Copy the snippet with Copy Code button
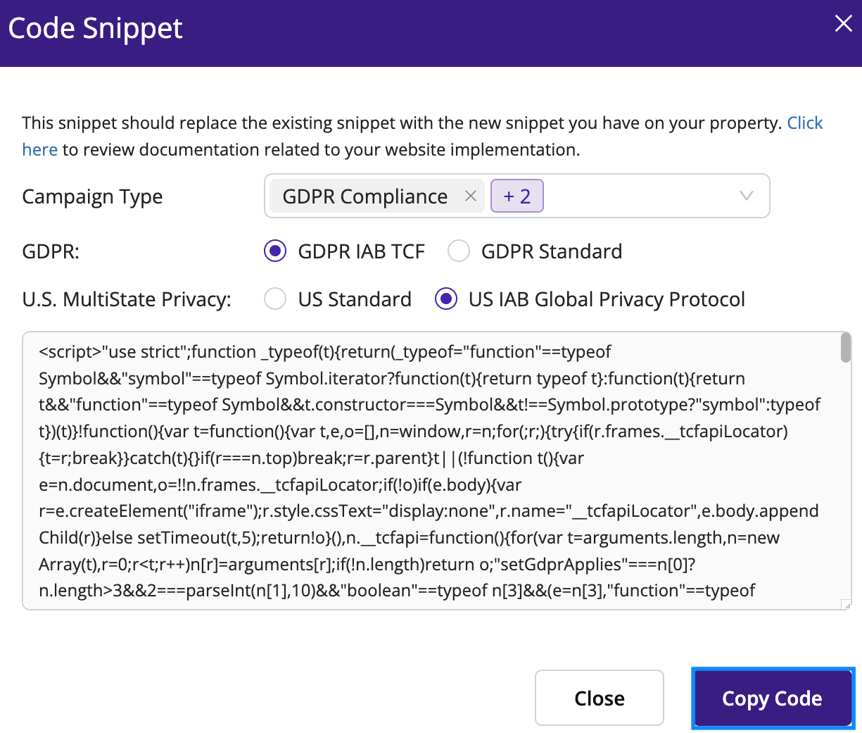The height and width of the screenshot is (733, 862). point(773,698)
